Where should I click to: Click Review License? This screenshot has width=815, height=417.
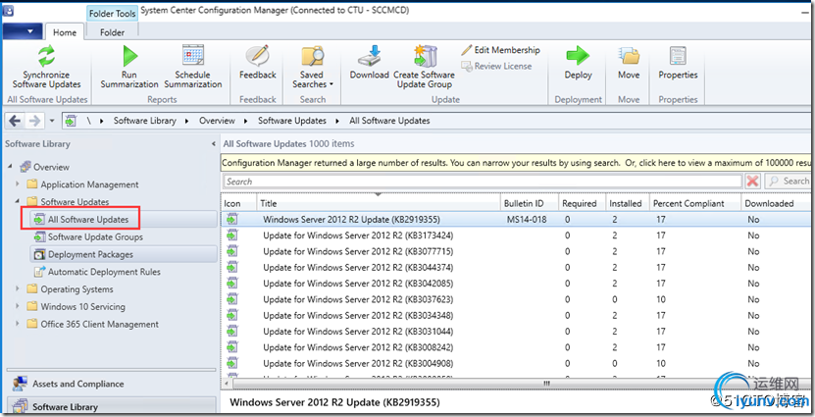coord(497,66)
